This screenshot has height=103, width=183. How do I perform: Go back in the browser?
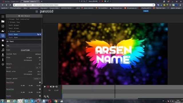[3, 5]
